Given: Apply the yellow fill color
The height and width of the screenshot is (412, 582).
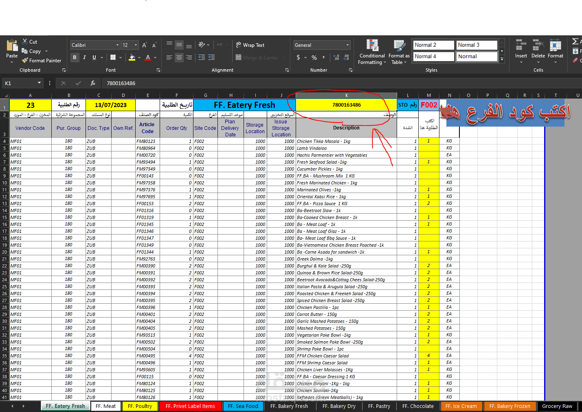Looking at the screenshot, I should tap(132, 57).
